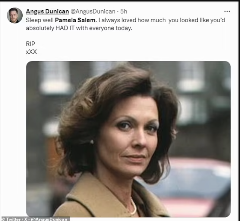Screen dimensions: 240x221
Task: Click the words looked like you'd
Action: (x=202, y=20)
